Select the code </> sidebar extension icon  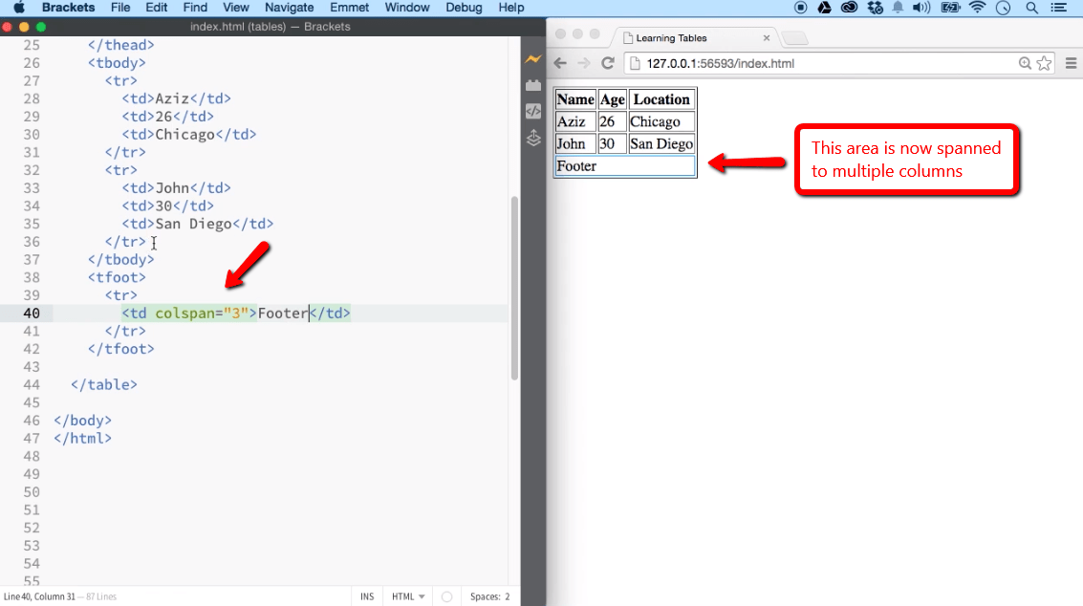[533, 111]
